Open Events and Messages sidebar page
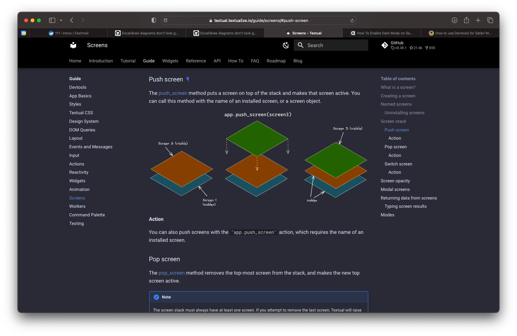 [91, 147]
